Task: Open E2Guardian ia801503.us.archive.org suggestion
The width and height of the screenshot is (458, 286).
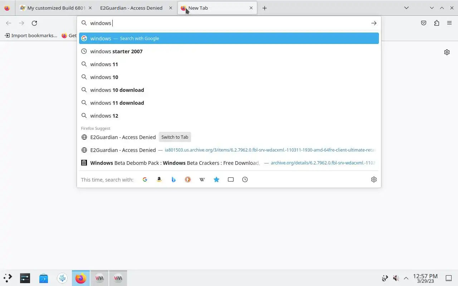Action: point(229,150)
